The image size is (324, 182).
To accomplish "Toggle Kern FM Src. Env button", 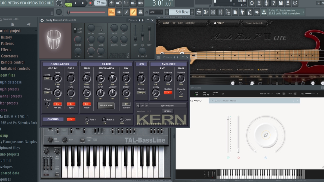I will 57,104.
